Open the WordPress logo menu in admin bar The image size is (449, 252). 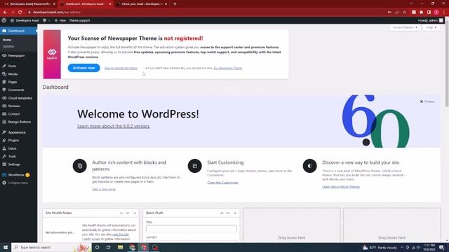tap(4, 20)
